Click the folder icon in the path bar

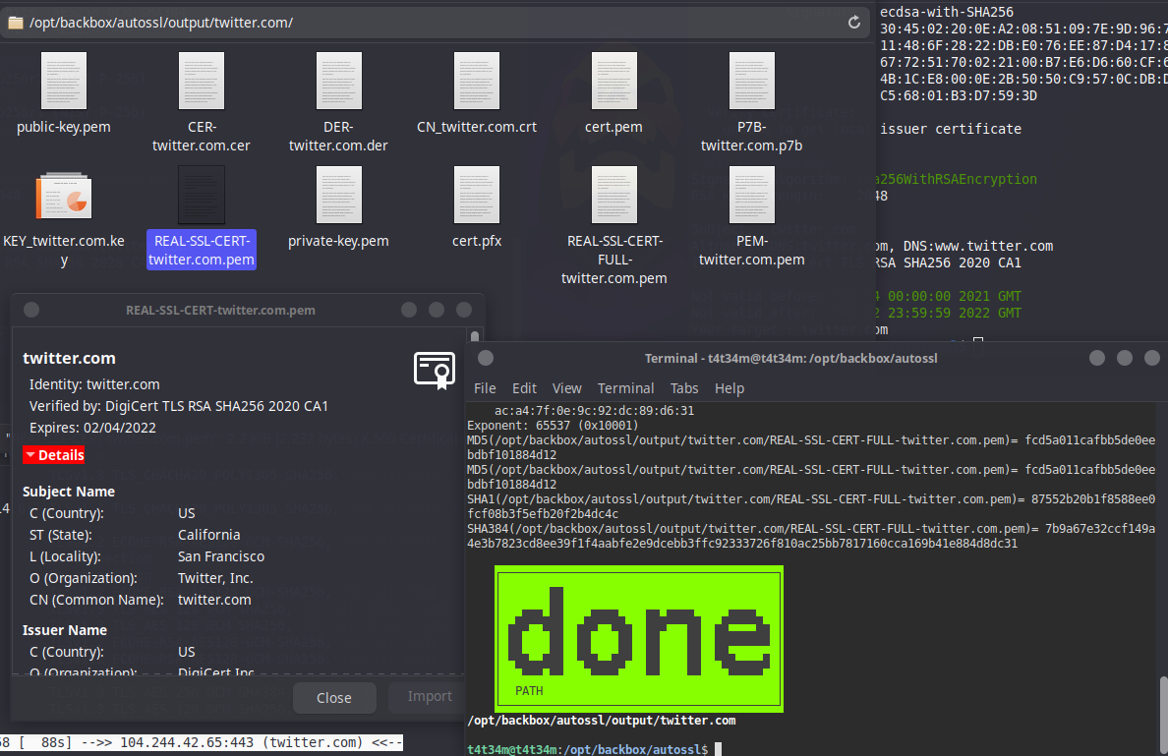(16, 23)
